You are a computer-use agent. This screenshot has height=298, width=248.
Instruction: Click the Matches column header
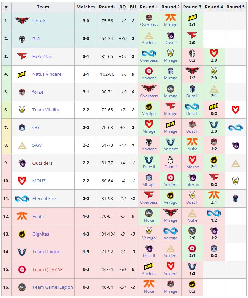coord(86,7)
